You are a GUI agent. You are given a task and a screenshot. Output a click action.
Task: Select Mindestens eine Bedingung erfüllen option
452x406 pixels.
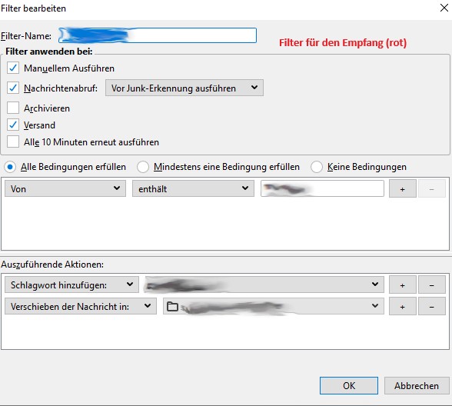tap(143, 167)
